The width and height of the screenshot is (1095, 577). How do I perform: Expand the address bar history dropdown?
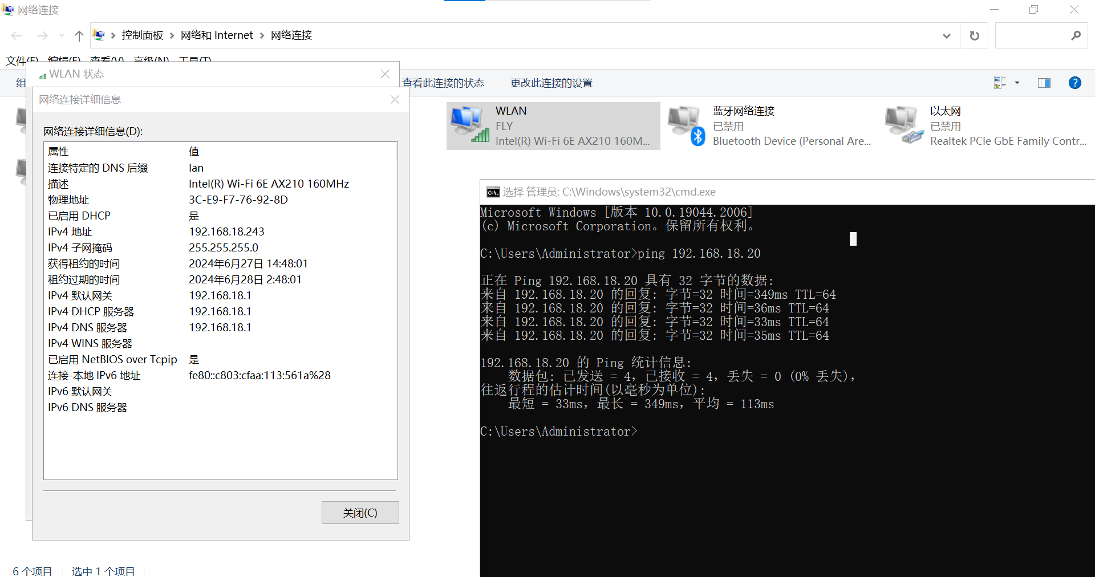point(947,36)
